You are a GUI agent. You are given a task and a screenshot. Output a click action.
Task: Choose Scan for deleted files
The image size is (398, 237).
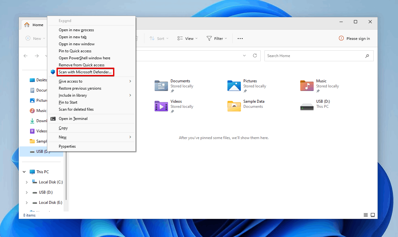(x=91, y=109)
